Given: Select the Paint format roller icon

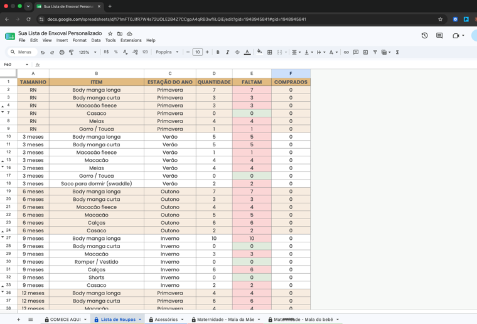Looking at the screenshot, I should click(x=71, y=52).
